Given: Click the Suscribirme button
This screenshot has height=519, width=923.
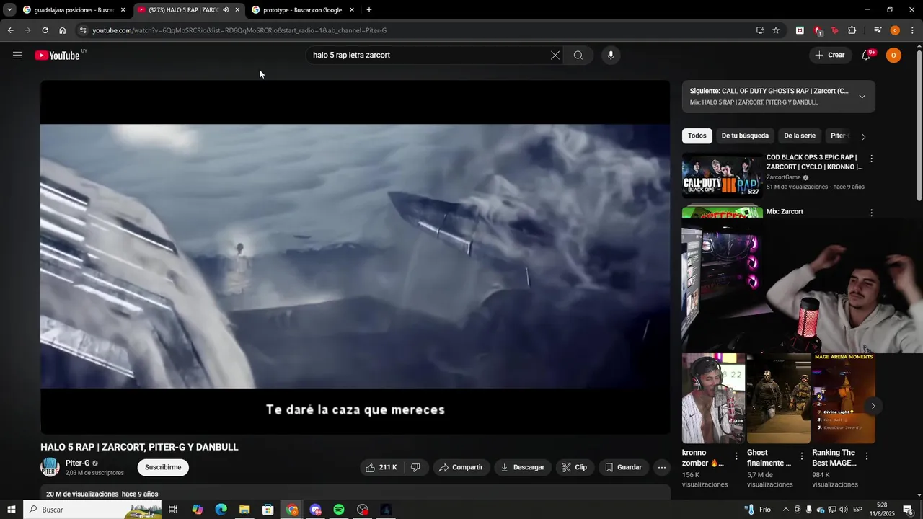Looking at the screenshot, I should 163,467.
